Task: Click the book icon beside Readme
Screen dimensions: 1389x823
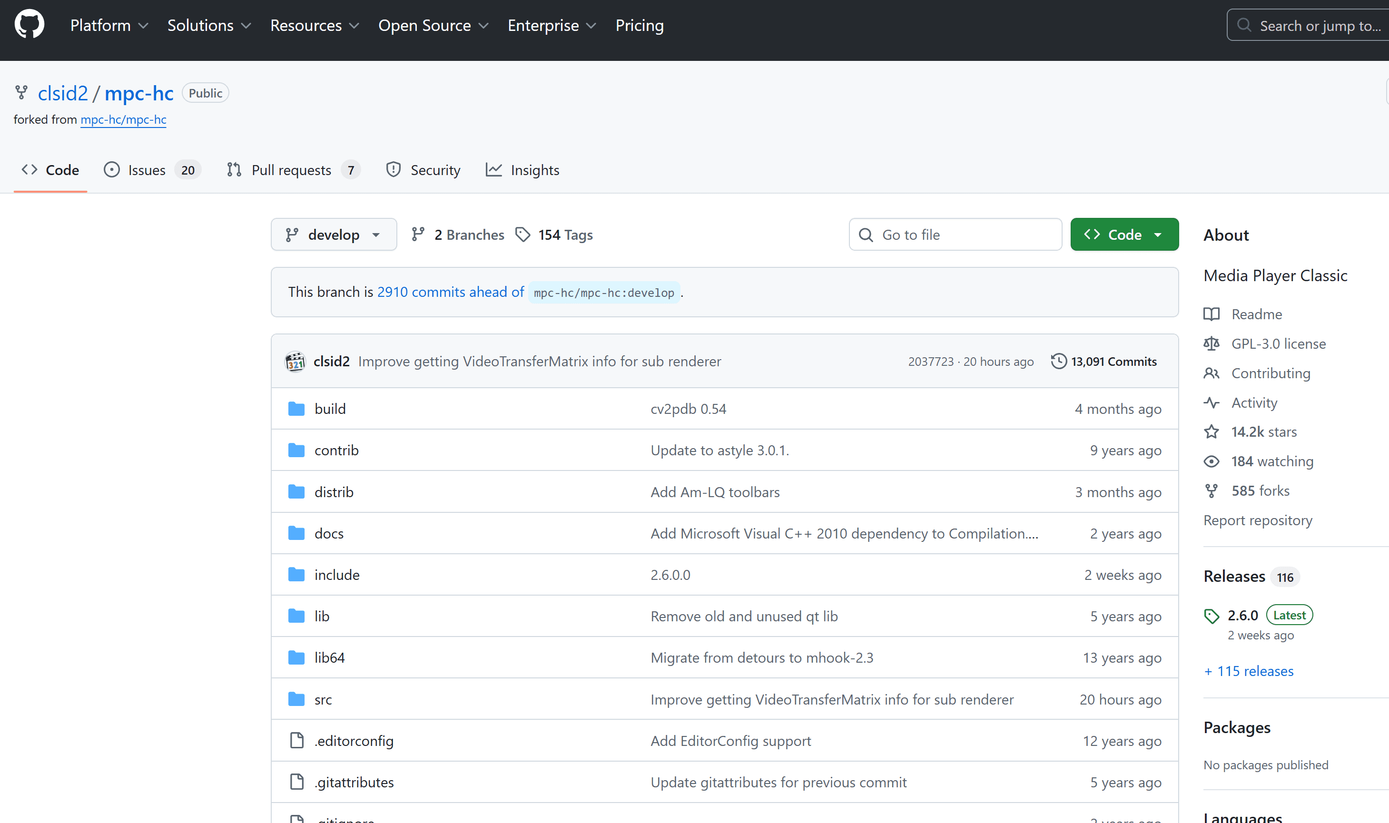Action: 1212,314
